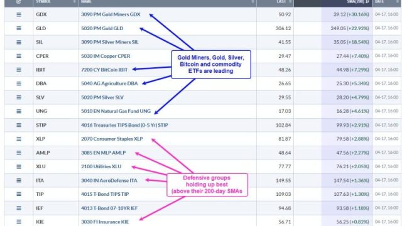402x226 pixels.
Task: Open the GDX row hamburger menu
Action: pyautogui.click(x=19, y=14)
